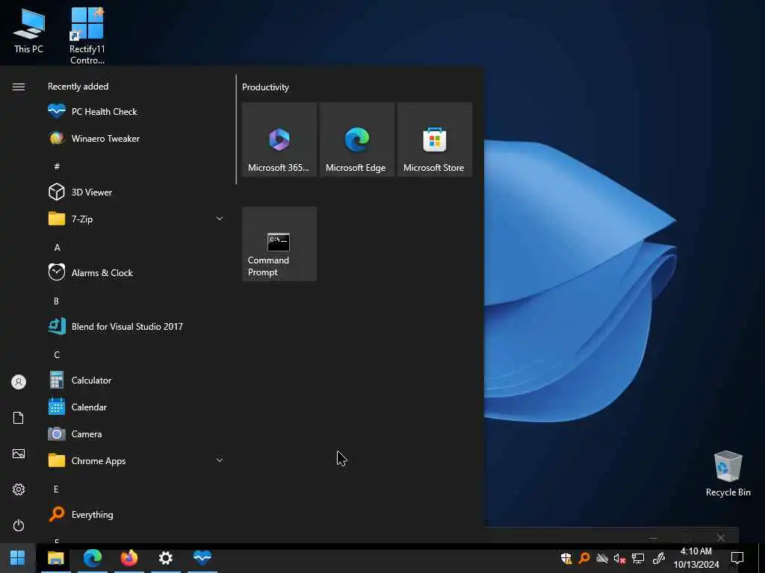
Task: Click the Everything search tray icon
Action: coord(584,558)
